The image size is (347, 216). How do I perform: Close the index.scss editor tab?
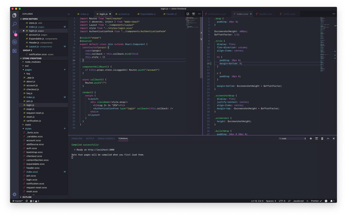point(251,14)
